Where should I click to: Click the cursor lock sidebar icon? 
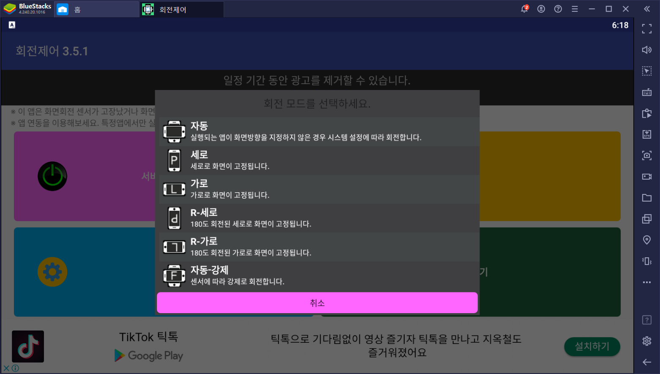click(x=647, y=71)
